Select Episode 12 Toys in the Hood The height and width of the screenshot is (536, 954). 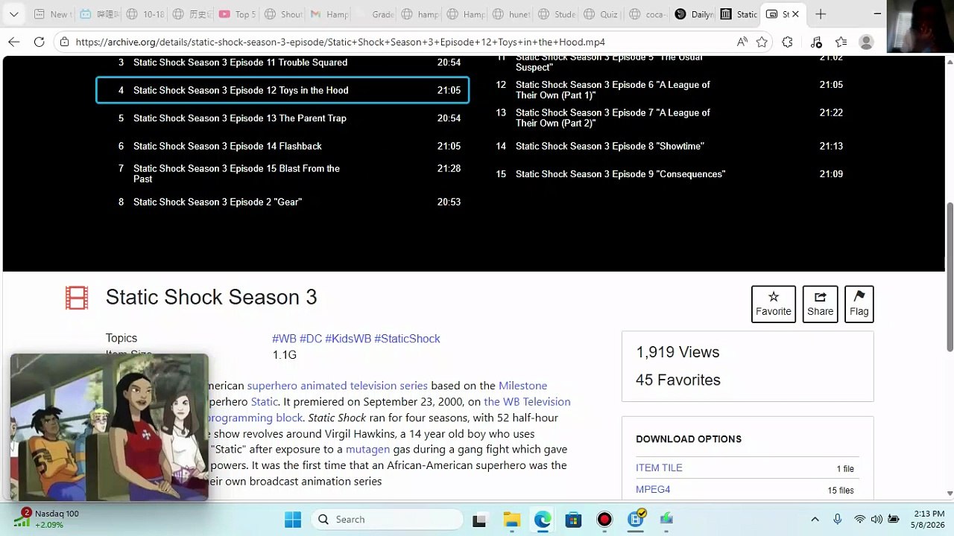coord(282,90)
